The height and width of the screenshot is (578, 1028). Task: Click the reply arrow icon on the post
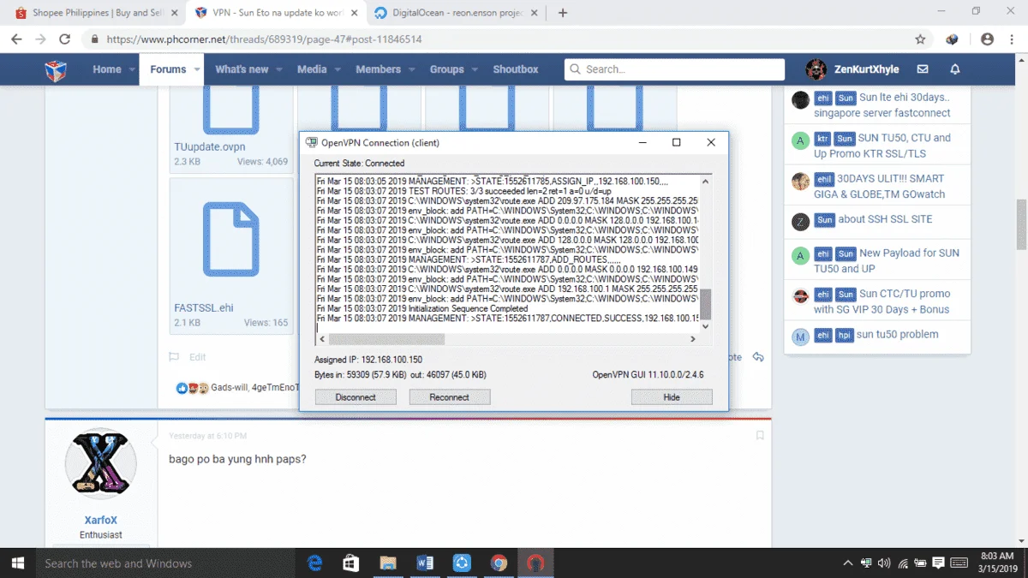coord(758,357)
